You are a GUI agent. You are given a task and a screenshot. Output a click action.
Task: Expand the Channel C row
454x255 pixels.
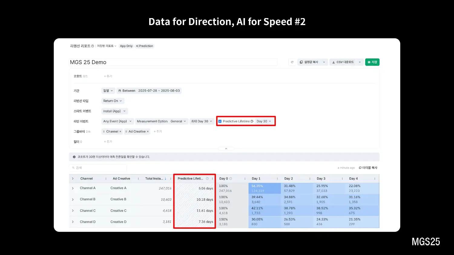[x=73, y=211]
